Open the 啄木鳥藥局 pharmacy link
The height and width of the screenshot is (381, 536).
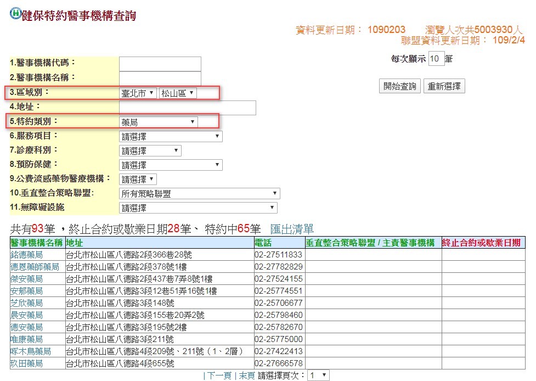[x=30, y=351]
